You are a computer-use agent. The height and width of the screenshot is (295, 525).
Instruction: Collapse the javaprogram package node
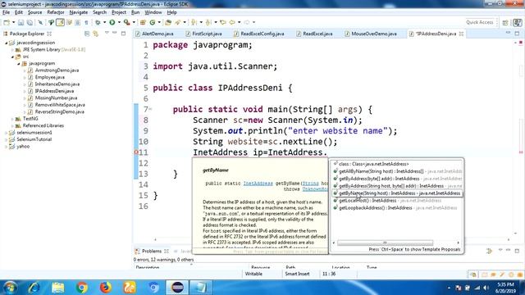tap(19, 64)
